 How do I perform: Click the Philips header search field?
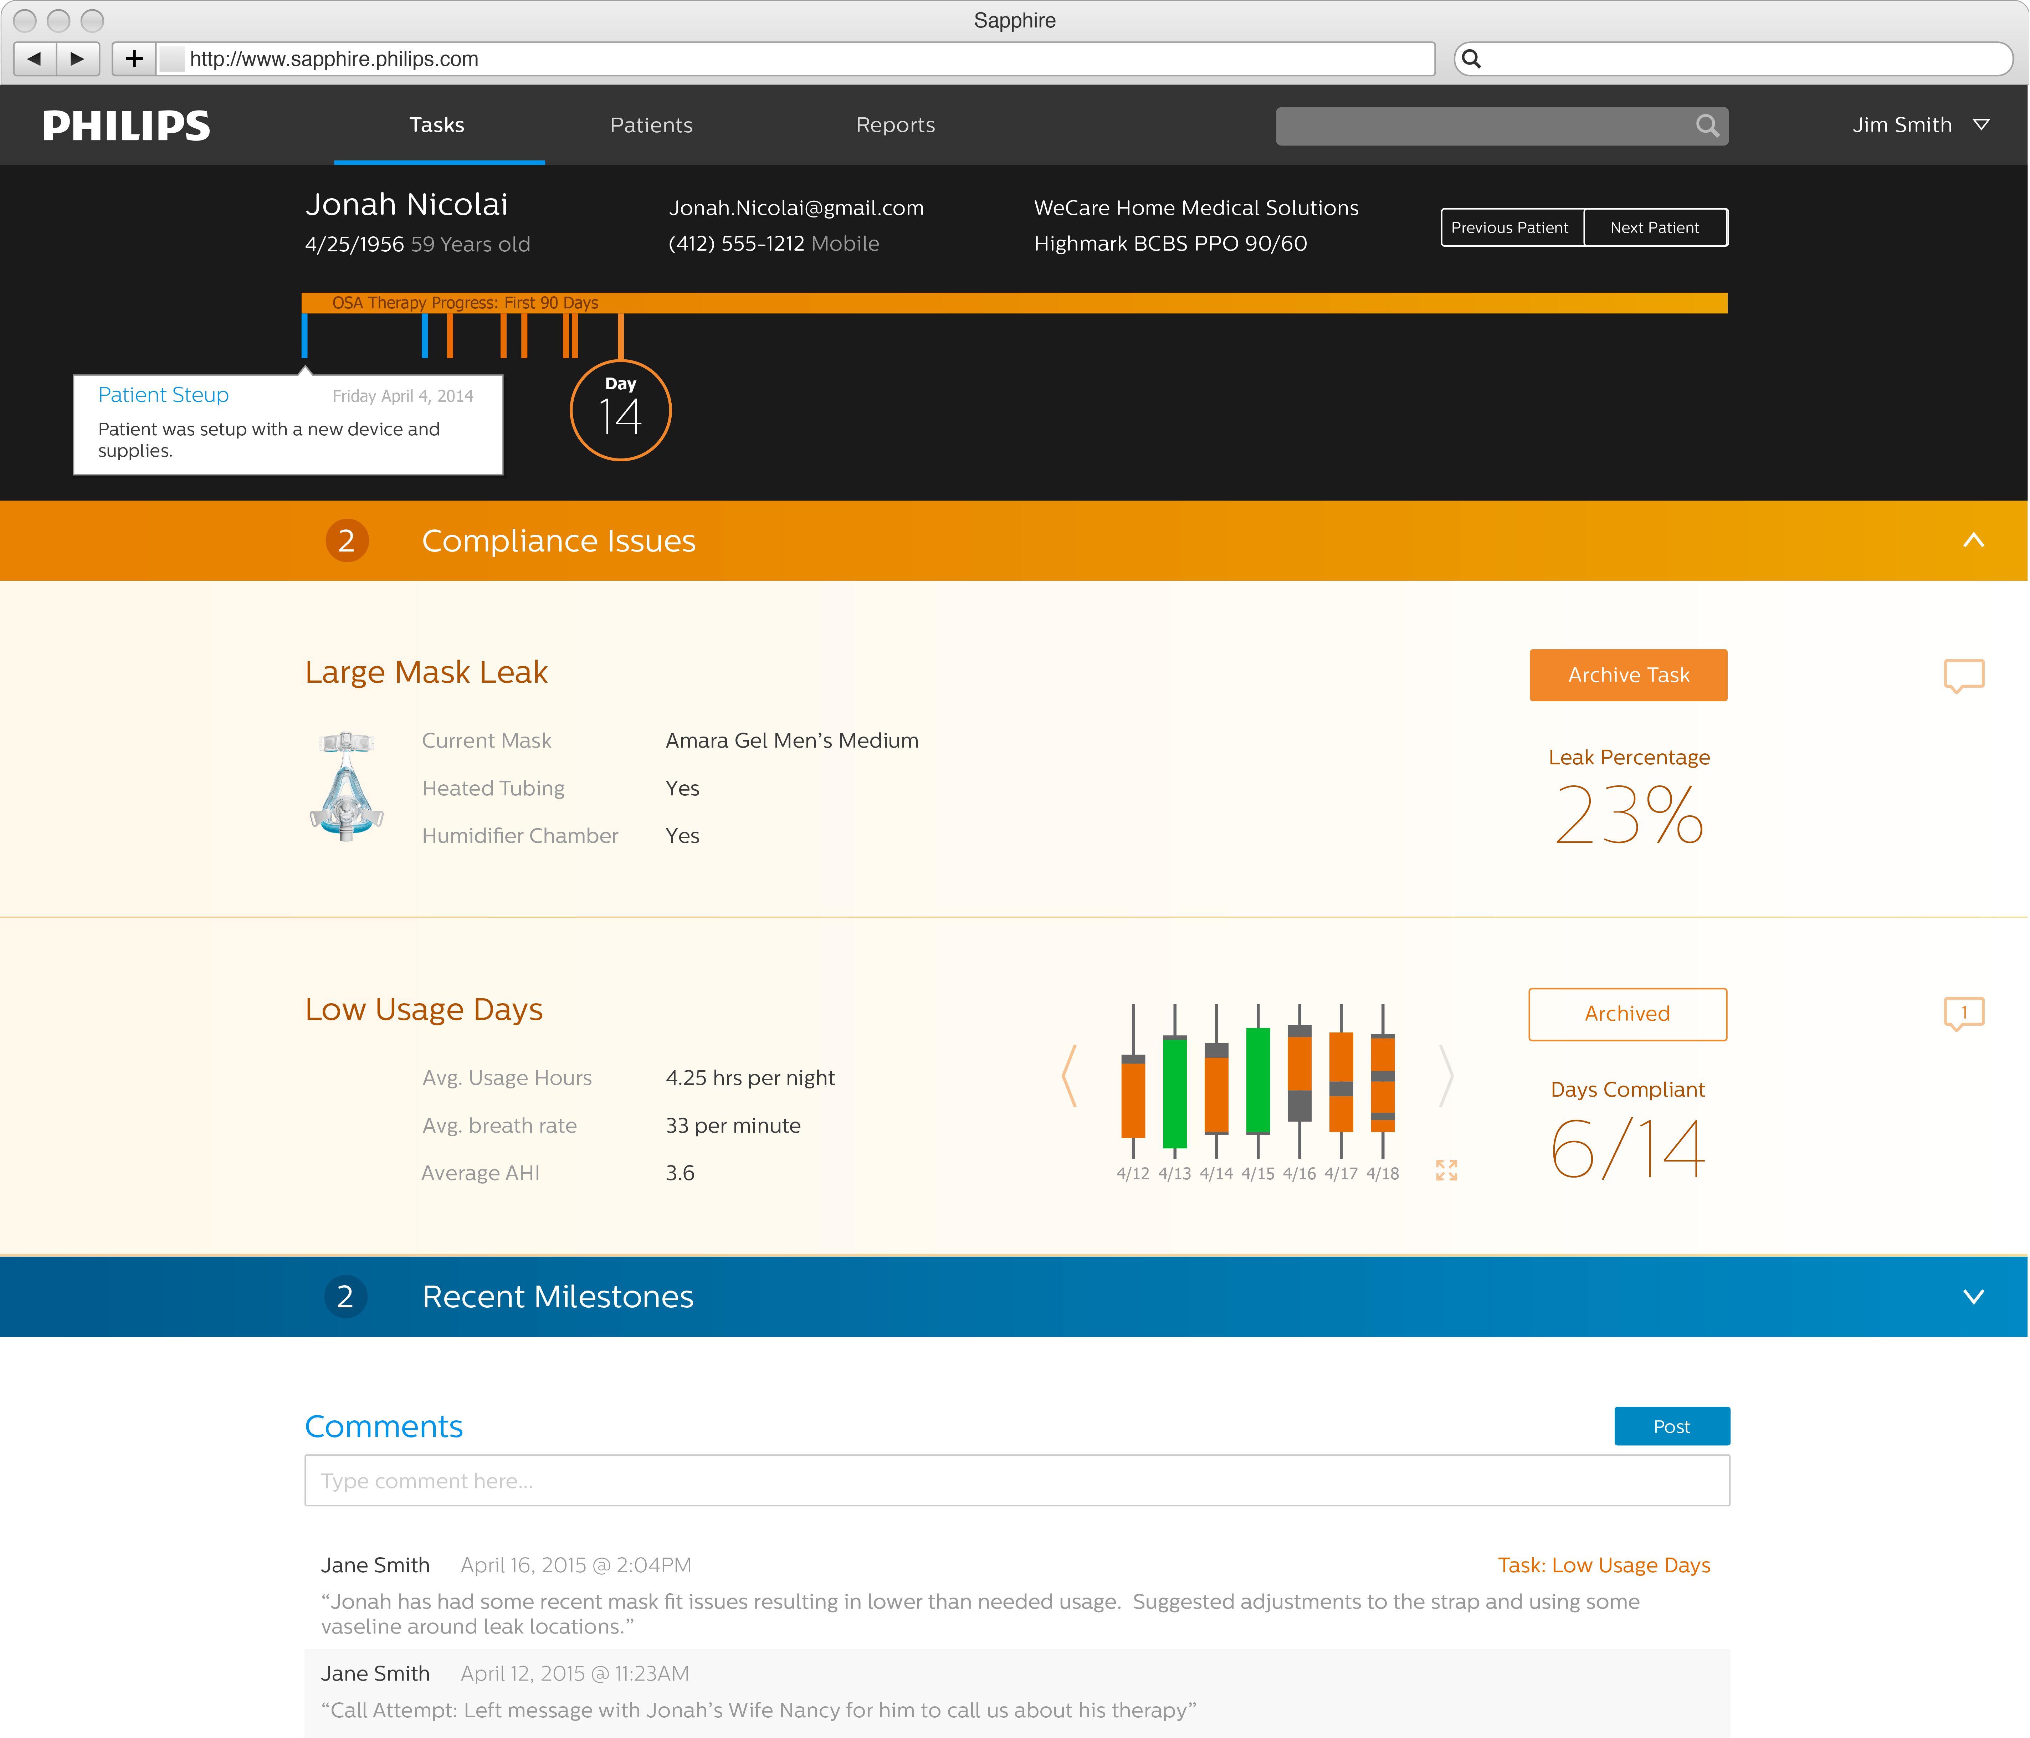pos(1502,125)
